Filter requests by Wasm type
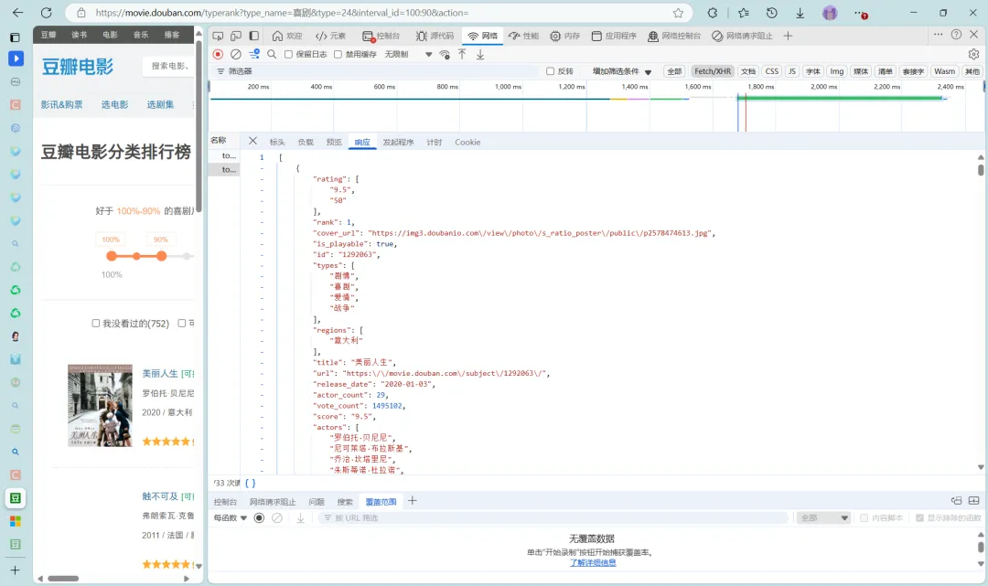The image size is (988, 586). pos(944,71)
